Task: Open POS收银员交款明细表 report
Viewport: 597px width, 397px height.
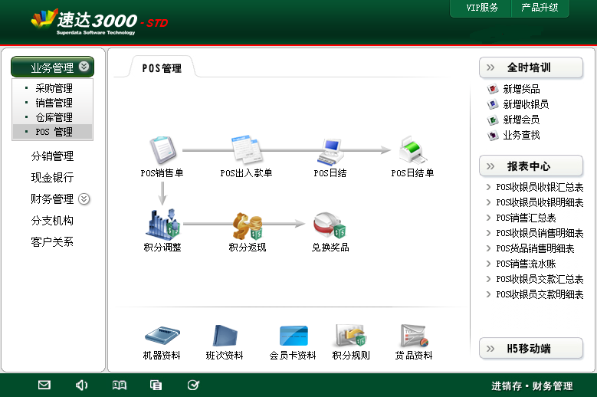Action: 540,294
